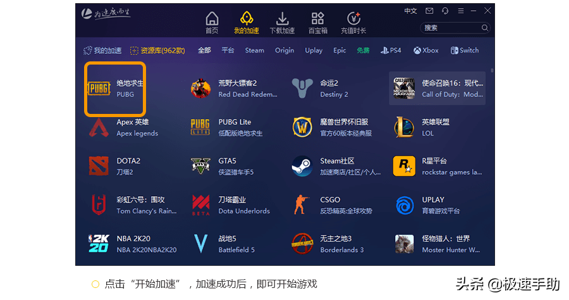The height and width of the screenshot is (300, 569).
Task: Select the Call of Duty 使命召唤16 icon
Action: tap(404, 88)
